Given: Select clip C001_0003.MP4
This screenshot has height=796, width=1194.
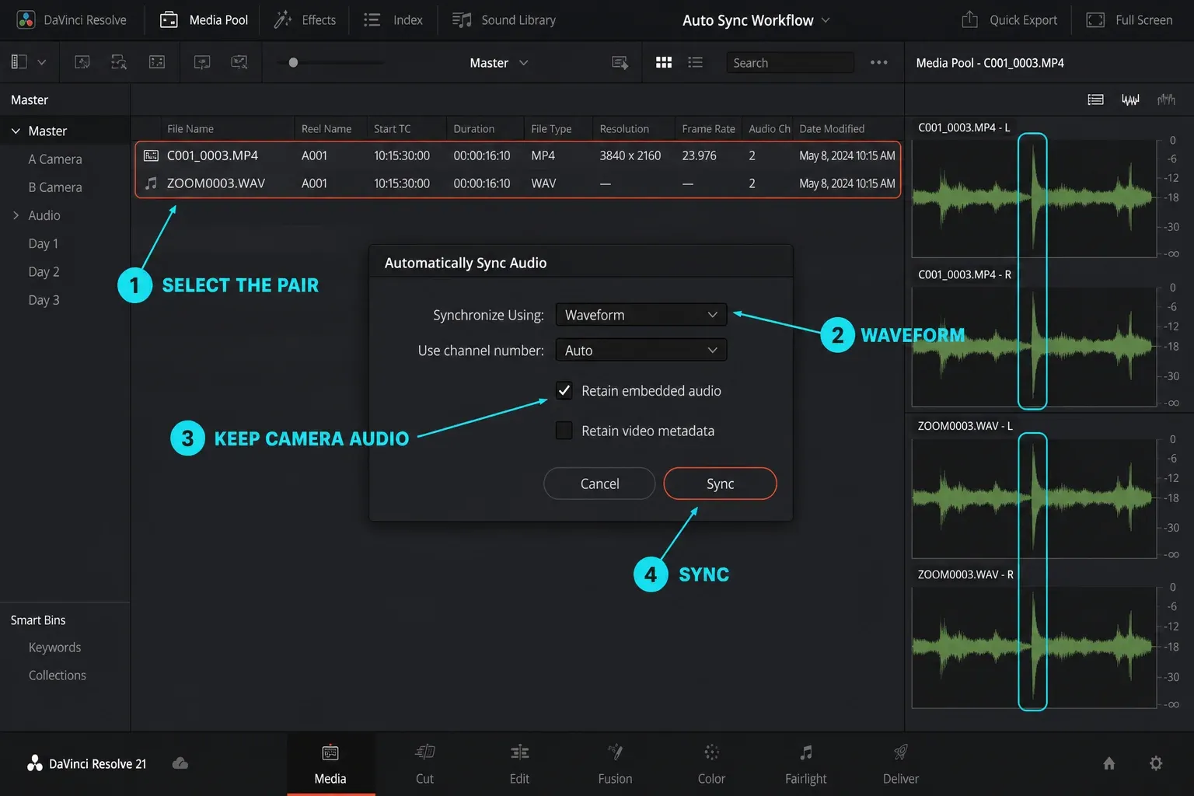Looking at the screenshot, I should pyautogui.click(x=518, y=155).
